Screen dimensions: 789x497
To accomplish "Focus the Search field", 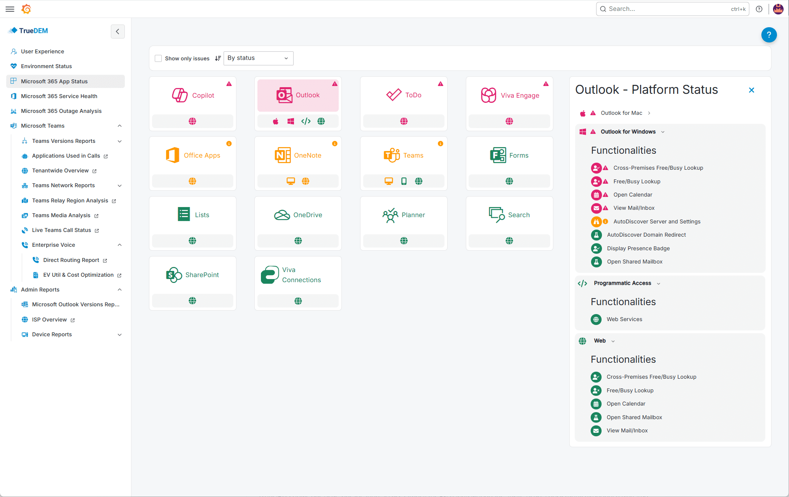I will tap(672, 9).
